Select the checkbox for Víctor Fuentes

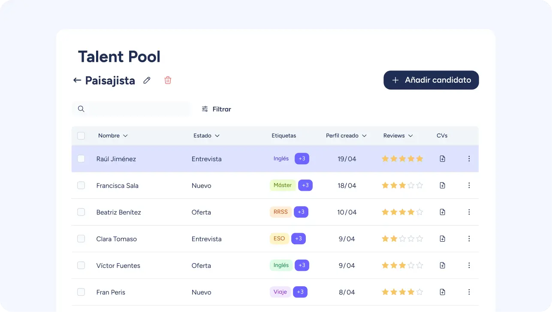tap(81, 265)
